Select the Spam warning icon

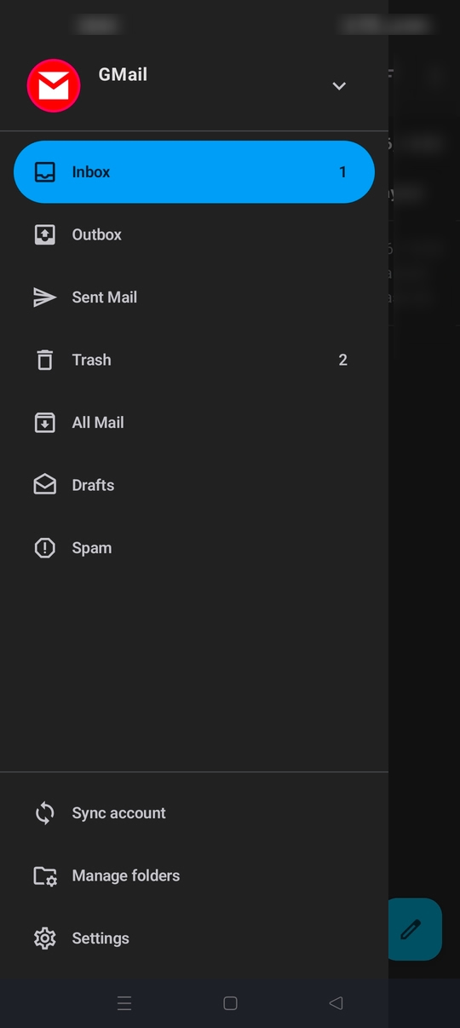pos(44,548)
